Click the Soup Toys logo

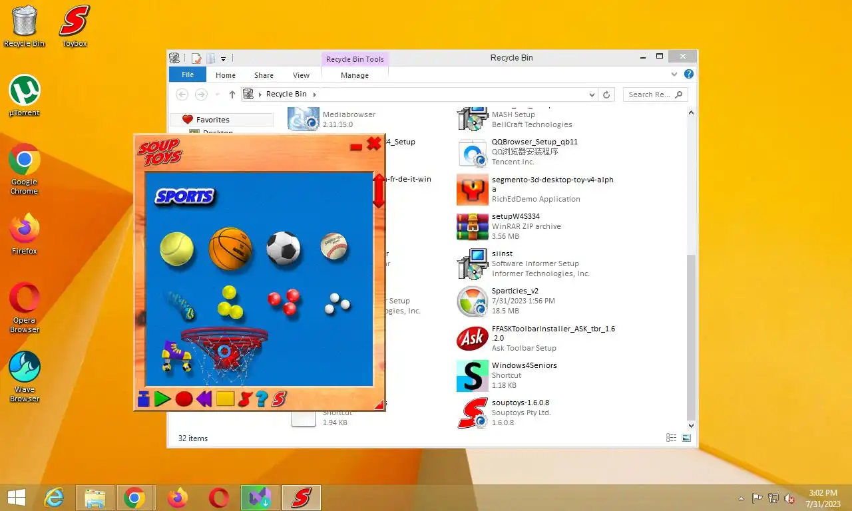pyautogui.click(x=160, y=152)
